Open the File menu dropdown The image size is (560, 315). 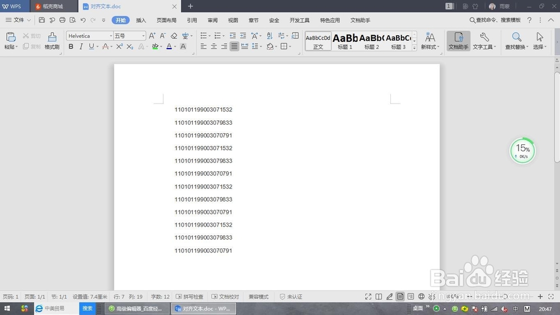tap(18, 20)
